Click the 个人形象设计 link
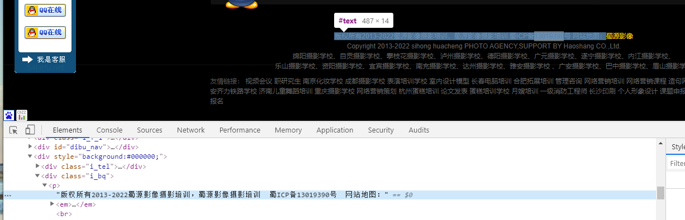This screenshot has height=220, width=685. 638,91
